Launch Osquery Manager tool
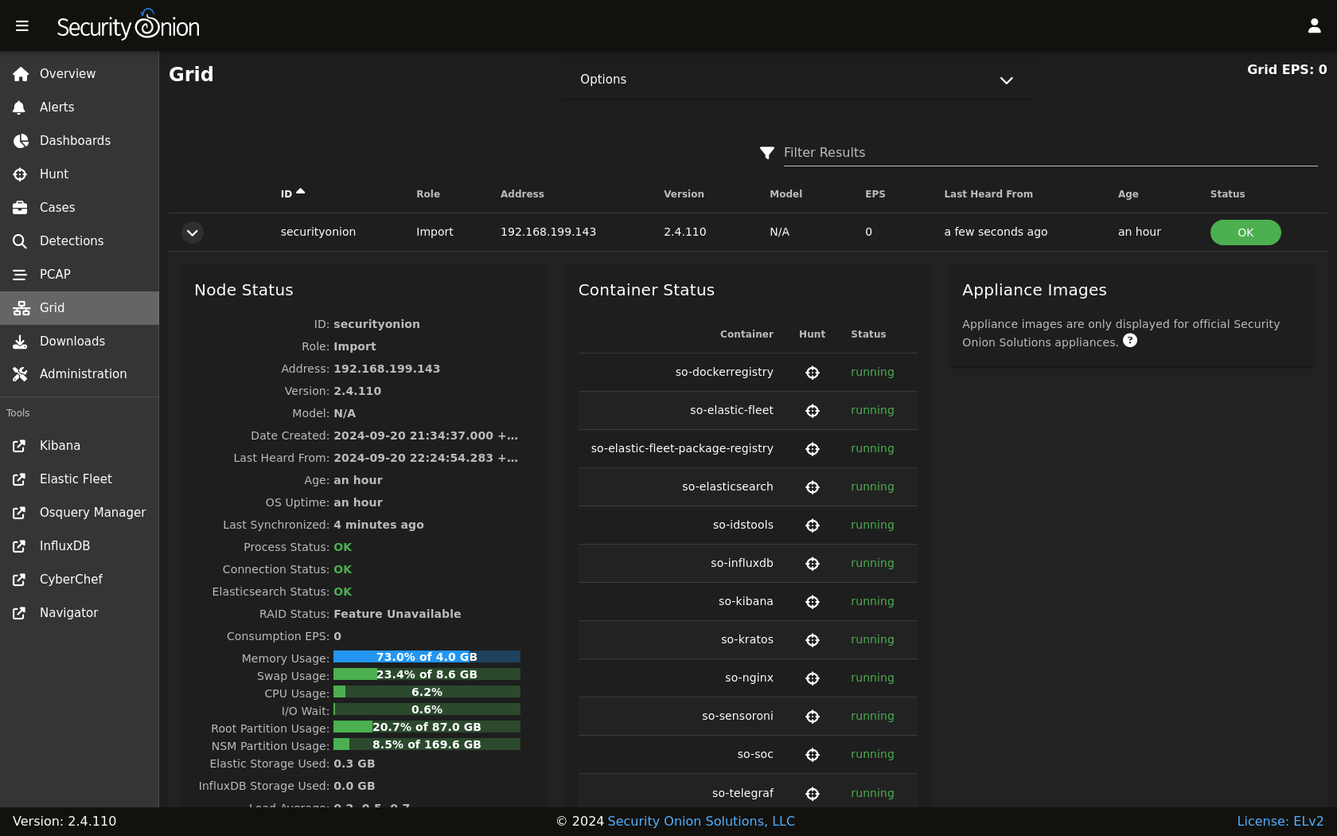This screenshot has width=1337, height=836. (80, 513)
